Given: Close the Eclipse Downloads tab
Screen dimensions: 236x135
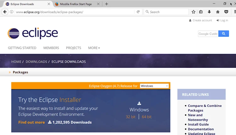Looking at the screenshot, I should tap(49, 4).
